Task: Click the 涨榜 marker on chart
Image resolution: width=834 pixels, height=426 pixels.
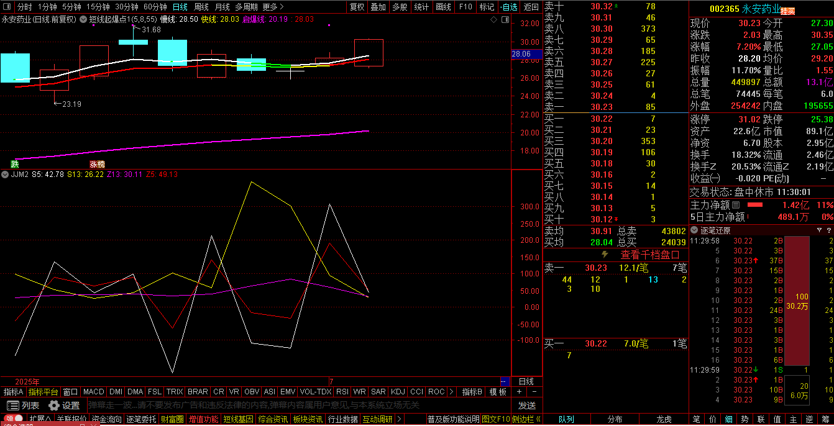Action: 97,165
